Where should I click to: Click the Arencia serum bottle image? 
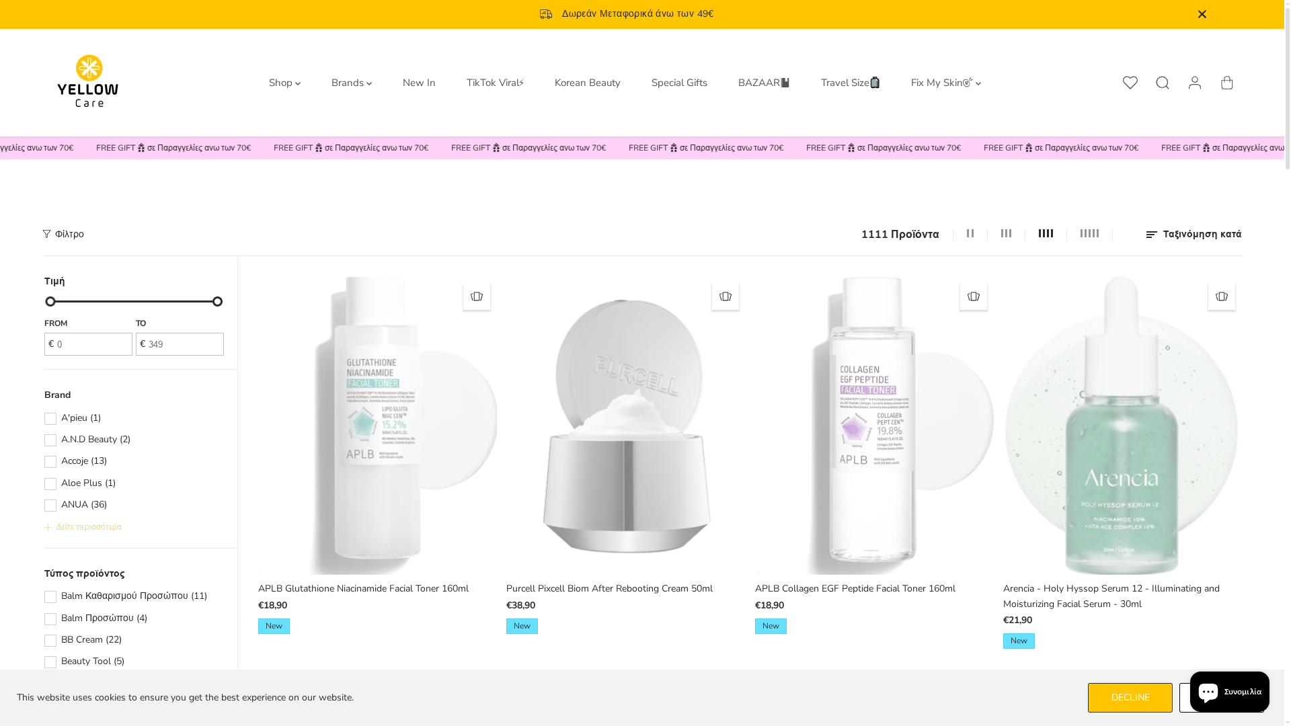[x=1122, y=426]
